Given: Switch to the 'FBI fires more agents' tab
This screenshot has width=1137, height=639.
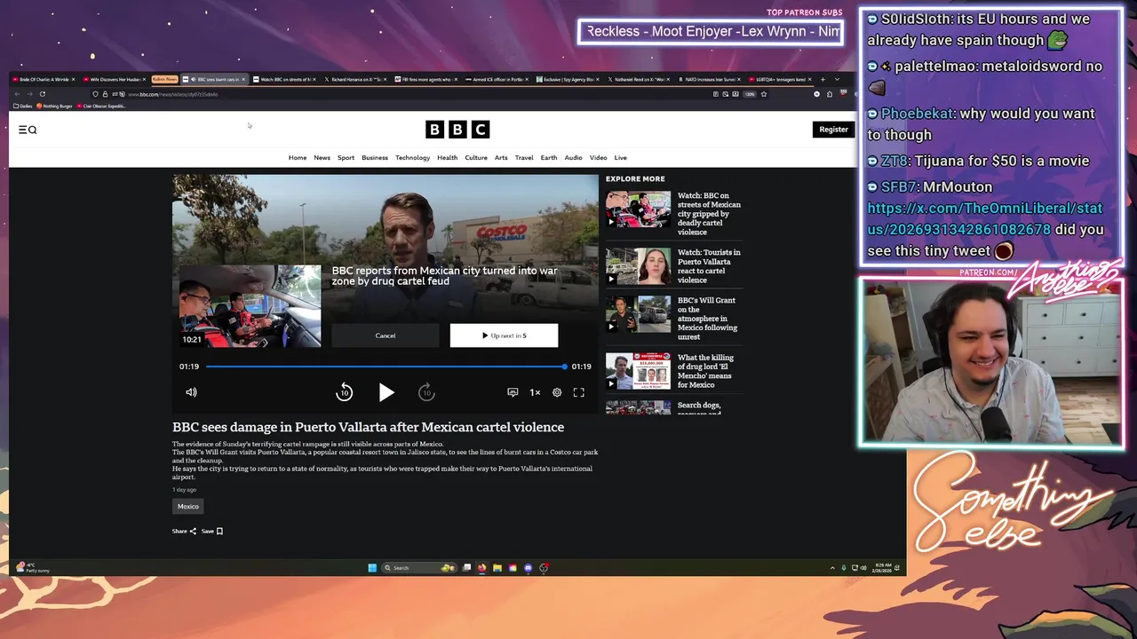Looking at the screenshot, I should click(x=426, y=79).
